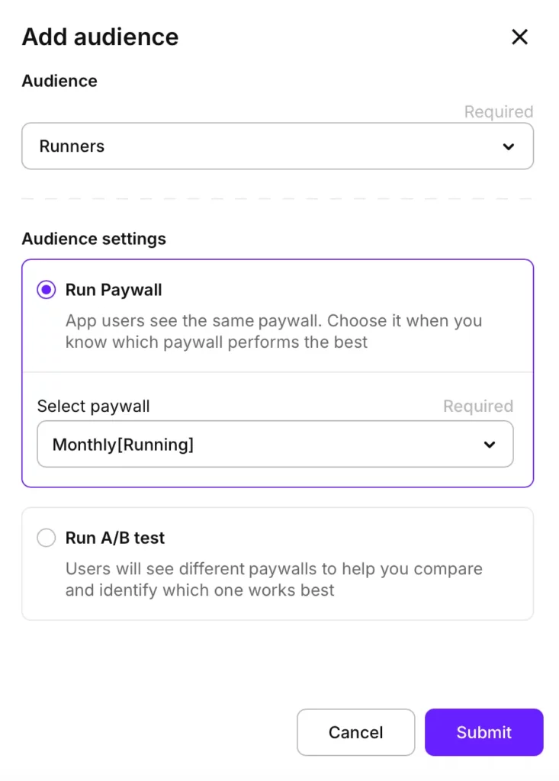Click the Add audience dialog title
Image resolution: width=559 pixels, height=781 pixels.
(x=100, y=37)
